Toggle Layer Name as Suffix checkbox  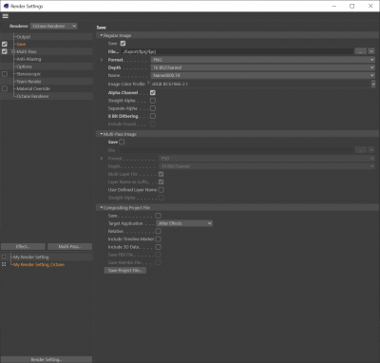coord(161,182)
